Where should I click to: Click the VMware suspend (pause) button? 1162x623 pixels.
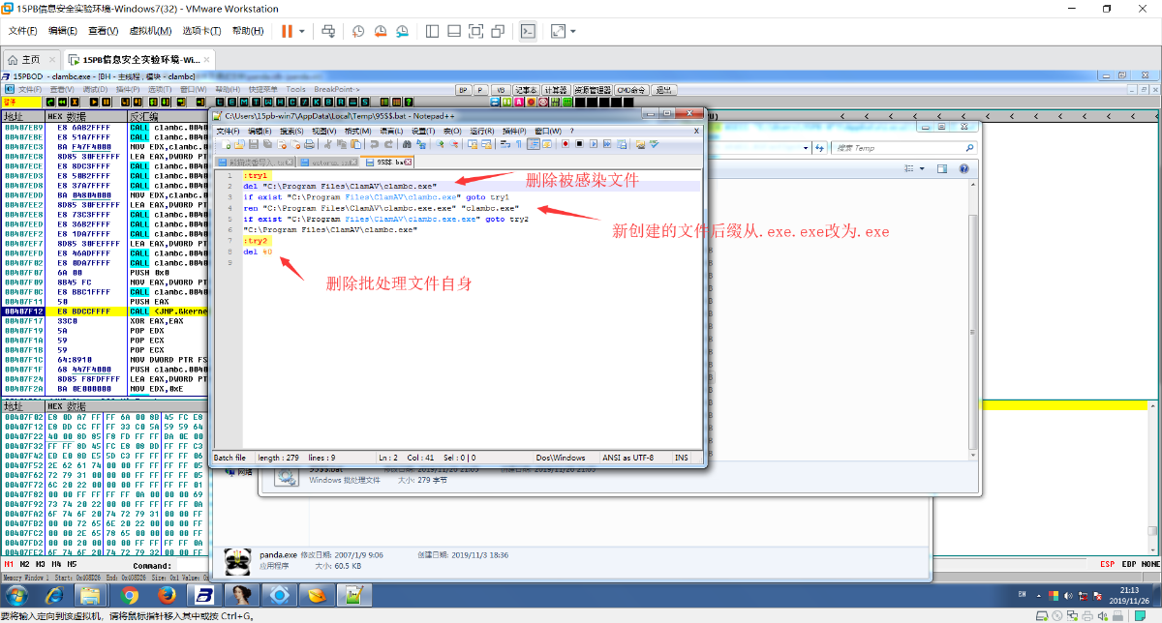[287, 31]
